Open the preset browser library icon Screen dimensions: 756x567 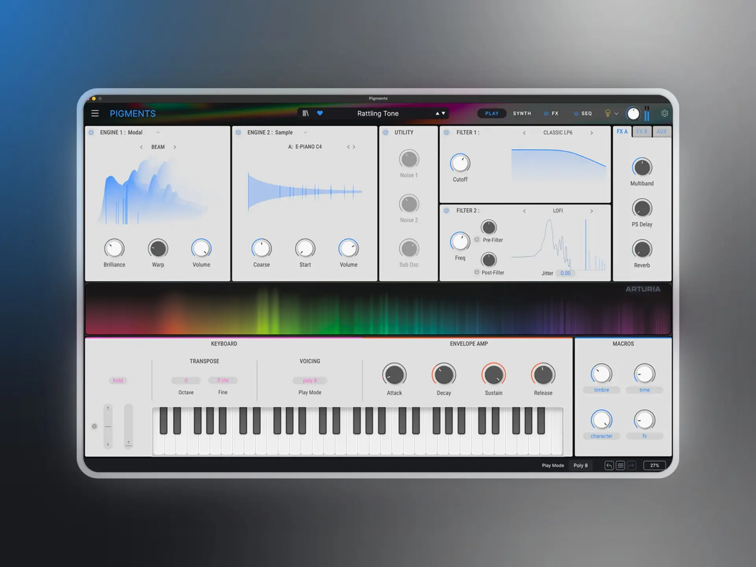306,113
